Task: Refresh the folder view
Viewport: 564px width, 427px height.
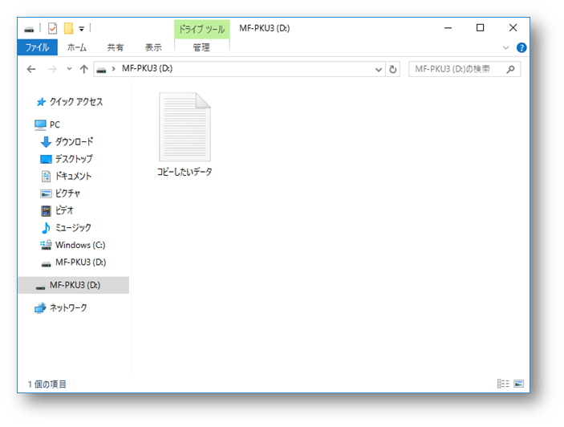Action: tap(393, 70)
